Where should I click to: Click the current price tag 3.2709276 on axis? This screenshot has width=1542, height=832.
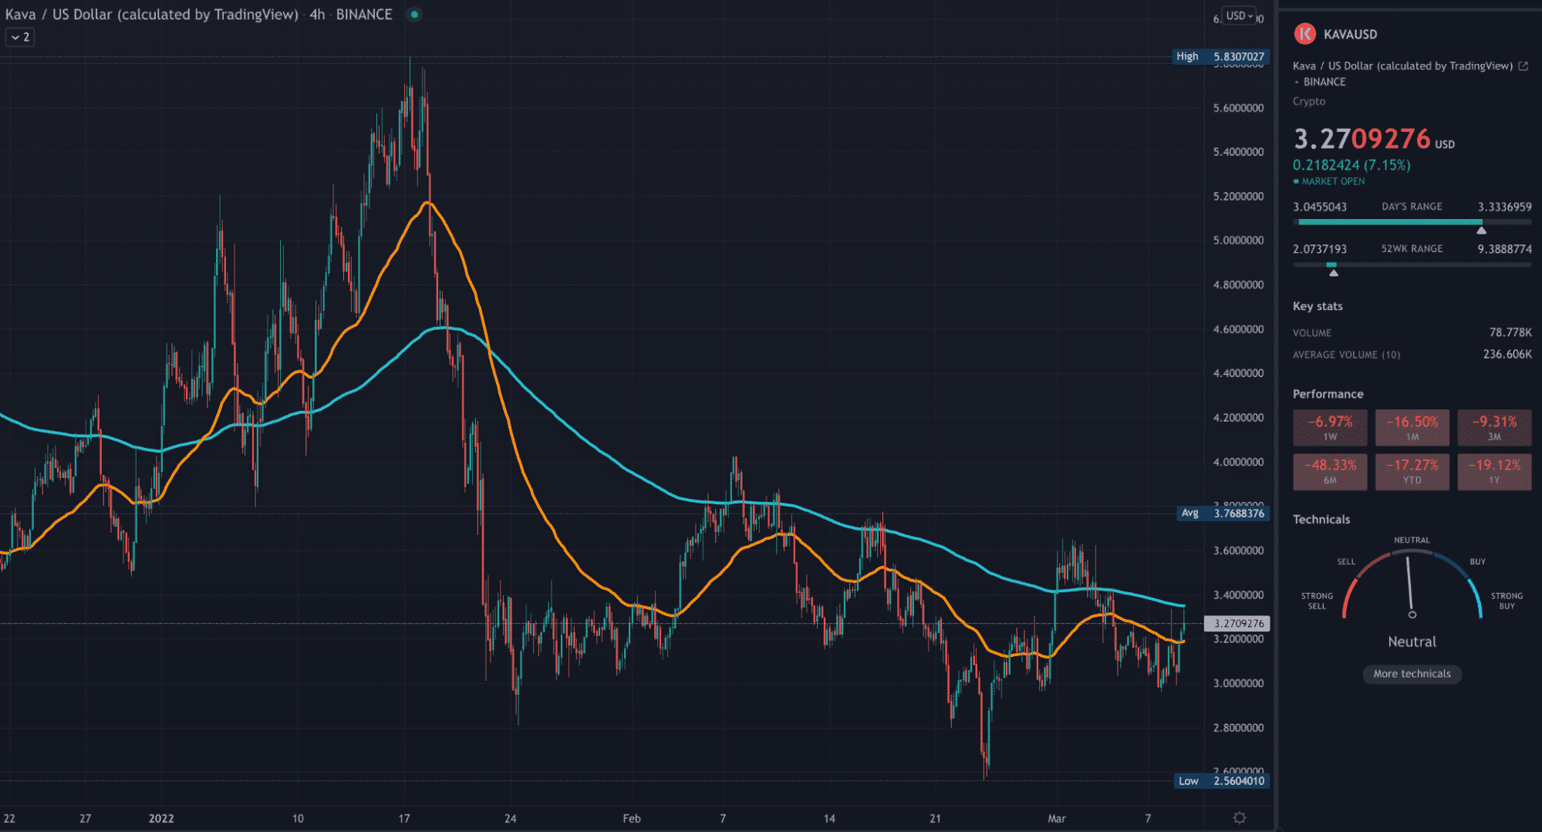pyautogui.click(x=1237, y=623)
